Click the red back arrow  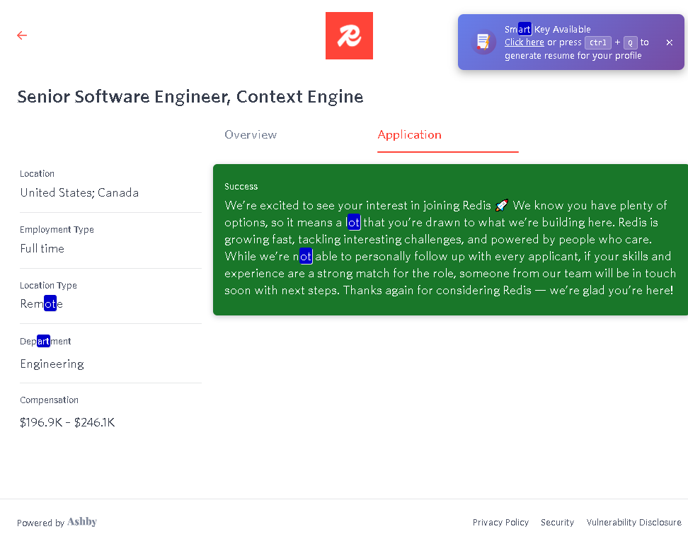click(x=22, y=35)
